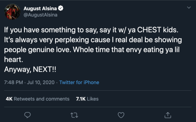Visit the @AugustAlsina handle link
196x122 pixels.
[x=41, y=15]
